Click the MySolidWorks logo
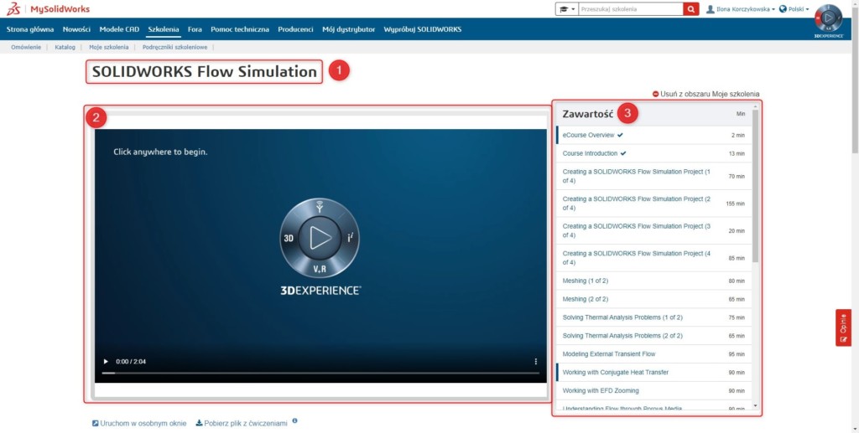 coord(48,8)
